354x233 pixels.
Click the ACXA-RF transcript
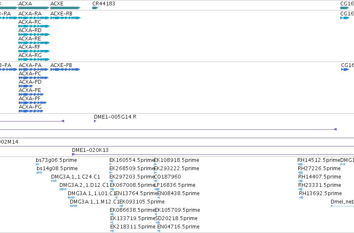click(34, 51)
